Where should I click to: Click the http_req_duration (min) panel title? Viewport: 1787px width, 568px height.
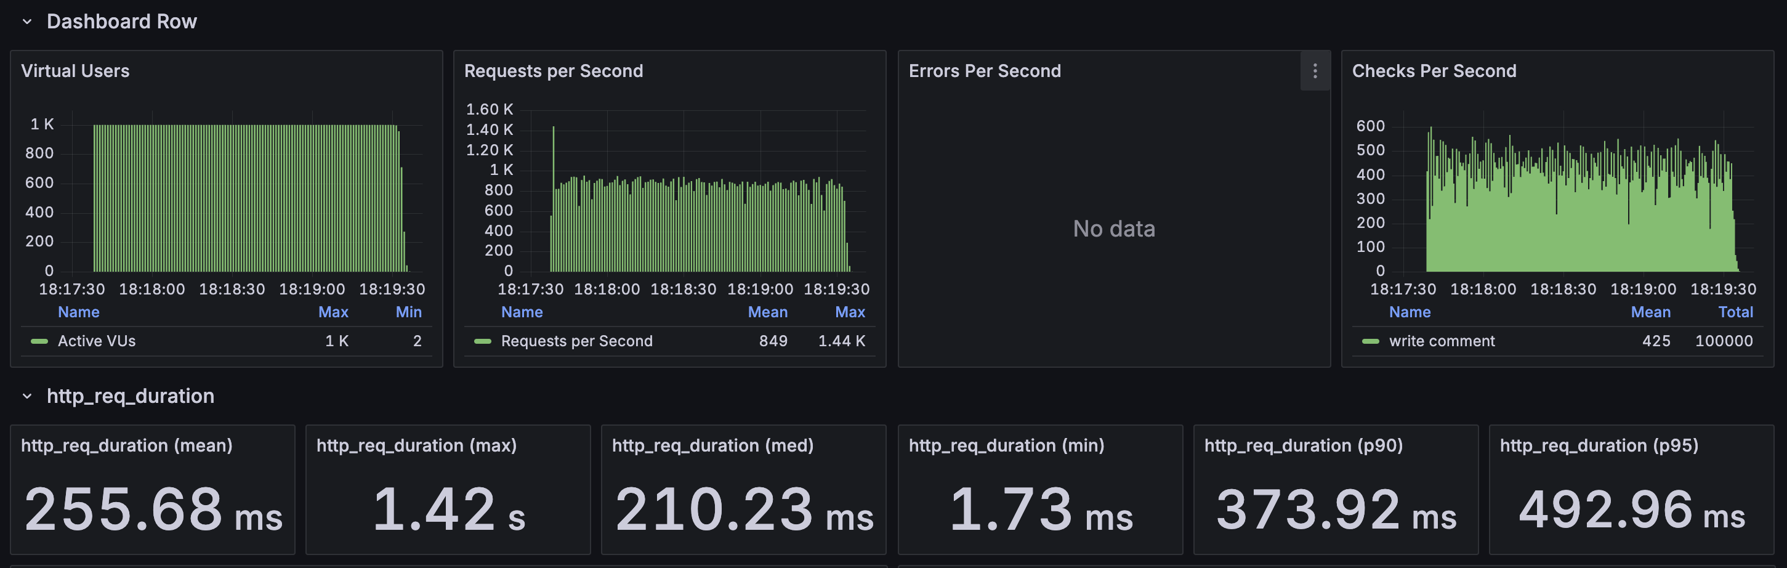point(1007,446)
